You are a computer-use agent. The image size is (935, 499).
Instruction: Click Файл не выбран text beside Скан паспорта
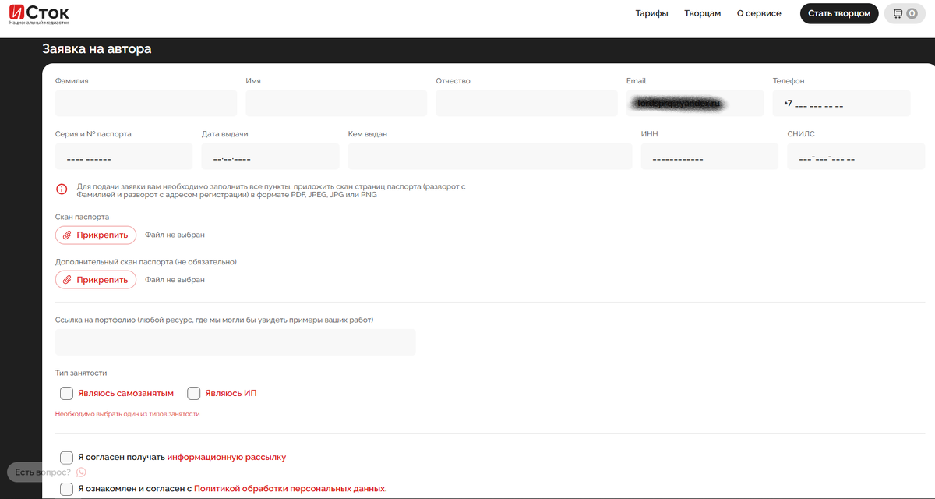(175, 235)
